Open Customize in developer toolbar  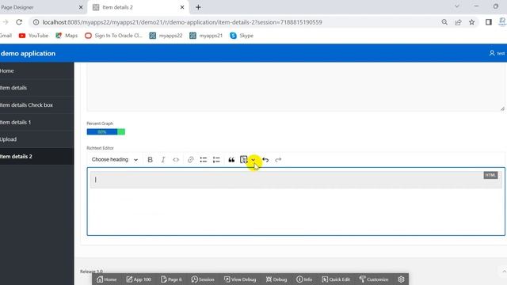374,279
